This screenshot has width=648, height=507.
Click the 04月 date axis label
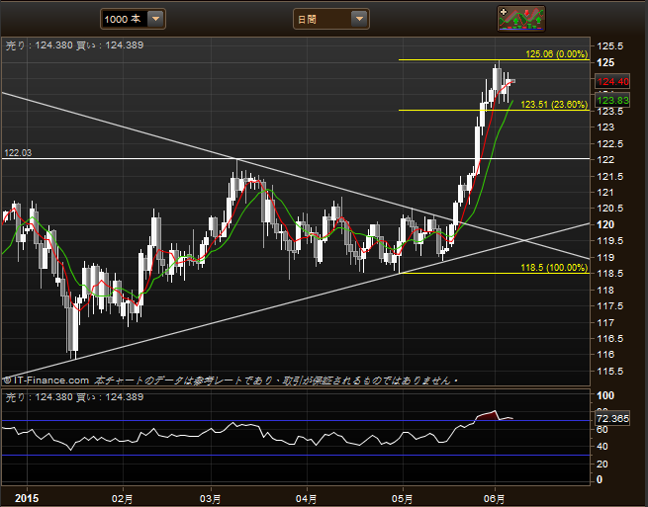(307, 499)
